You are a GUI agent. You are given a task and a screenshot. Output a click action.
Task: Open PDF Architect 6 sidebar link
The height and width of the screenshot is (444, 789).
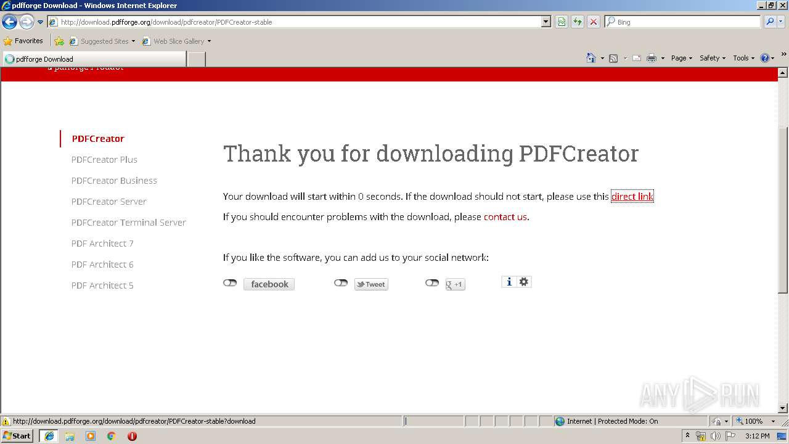pyautogui.click(x=102, y=265)
